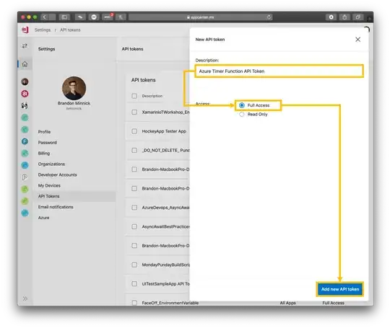Close the New API token panel
390x328 pixels.
357,40
